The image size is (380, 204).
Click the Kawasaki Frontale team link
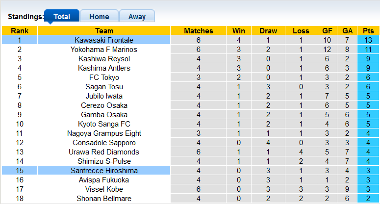point(104,40)
